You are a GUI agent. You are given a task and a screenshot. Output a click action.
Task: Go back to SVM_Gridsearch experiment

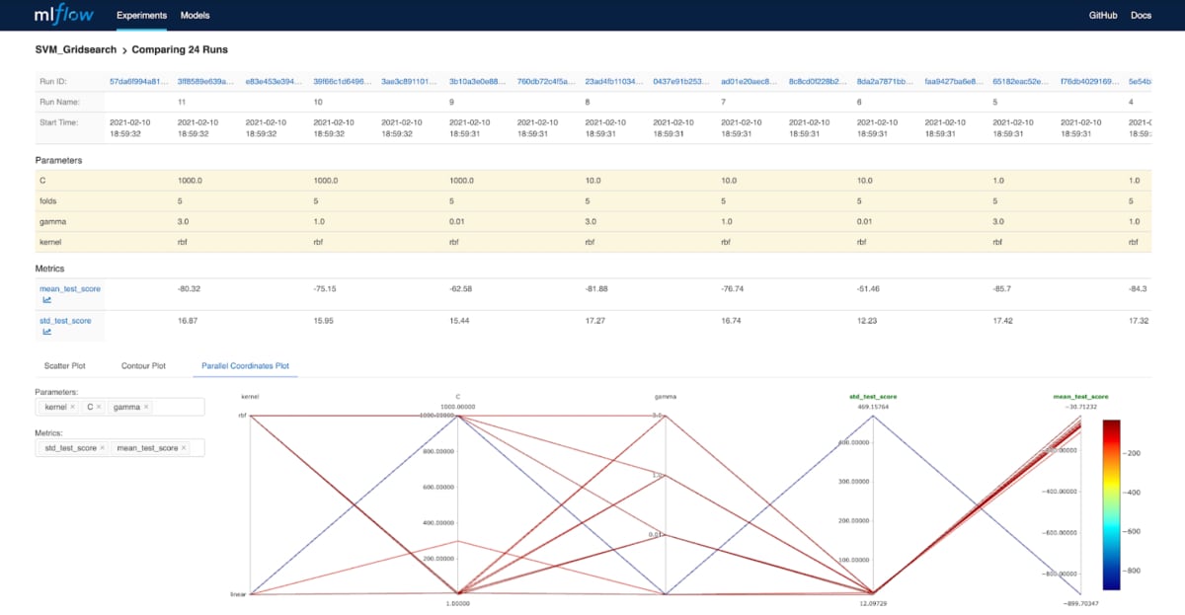tap(76, 49)
